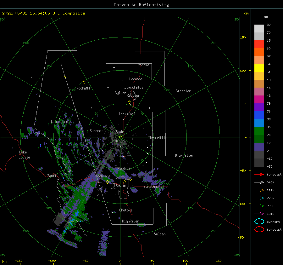Click the red forecast arrow in legend
Screen dimensions: 283x265
click(x=259, y=174)
